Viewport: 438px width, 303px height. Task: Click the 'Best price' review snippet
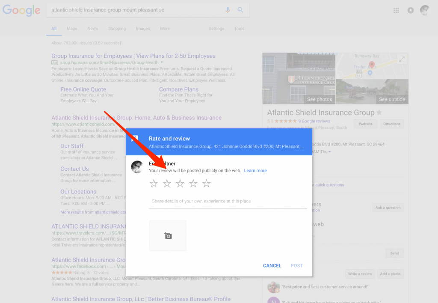325,287
